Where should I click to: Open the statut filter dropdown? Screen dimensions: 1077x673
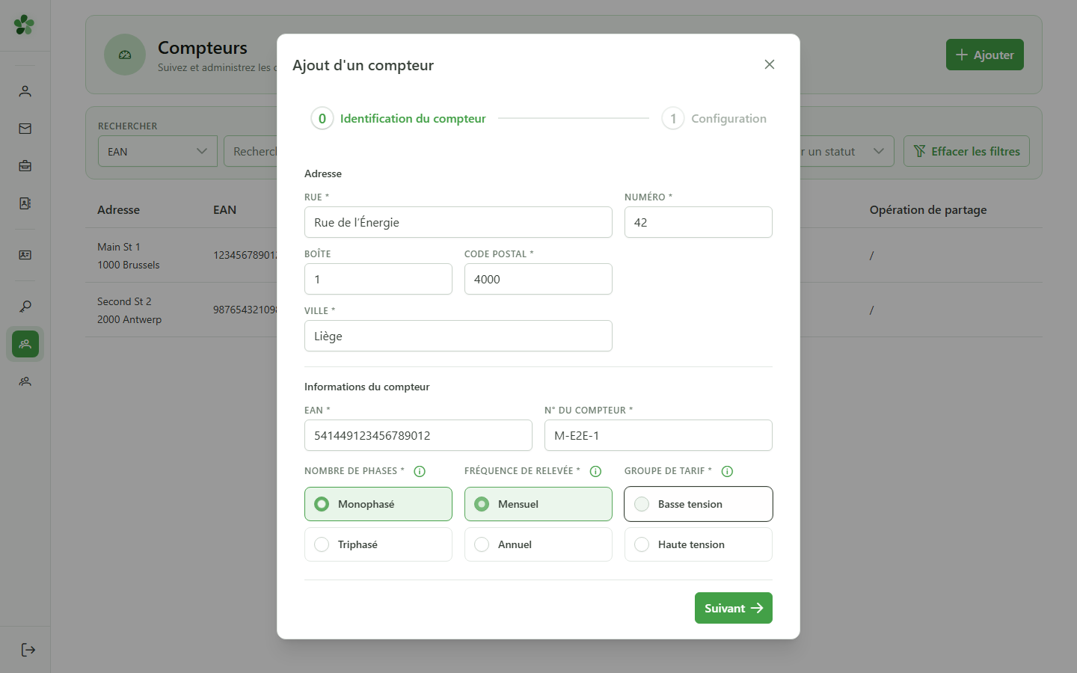(x=847, y=151)
